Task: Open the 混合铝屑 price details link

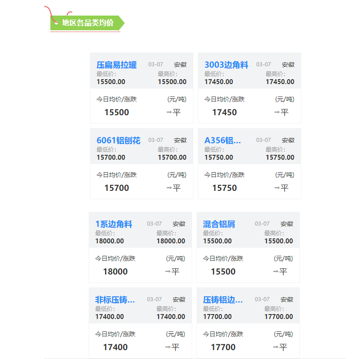Action: (219, 224)
